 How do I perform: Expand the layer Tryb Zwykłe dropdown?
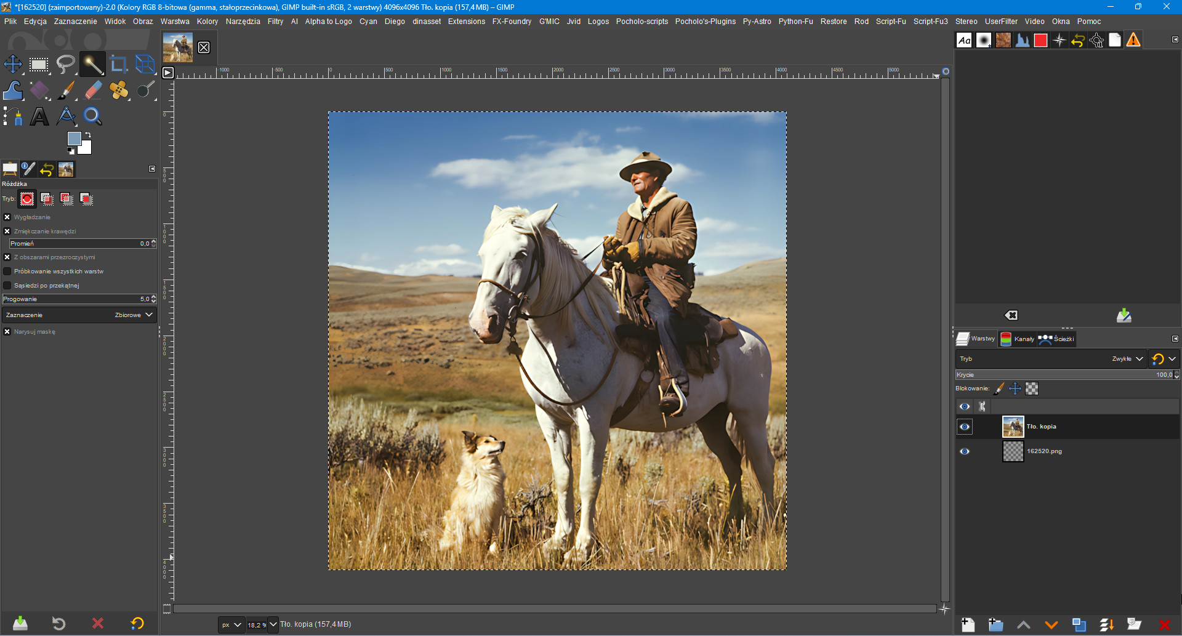(x=1127, y=359)
